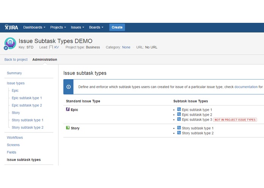Click the subtask icon beside Story subtask type 2 in the table
The width and height of the screenshot is (264, 188).
pyautogui.click(x=179, y=132)
